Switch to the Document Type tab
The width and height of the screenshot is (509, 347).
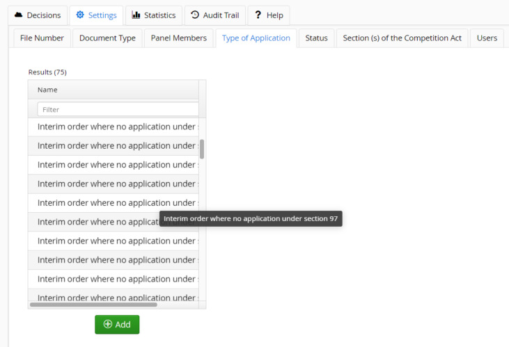click(x=107, y=38)
